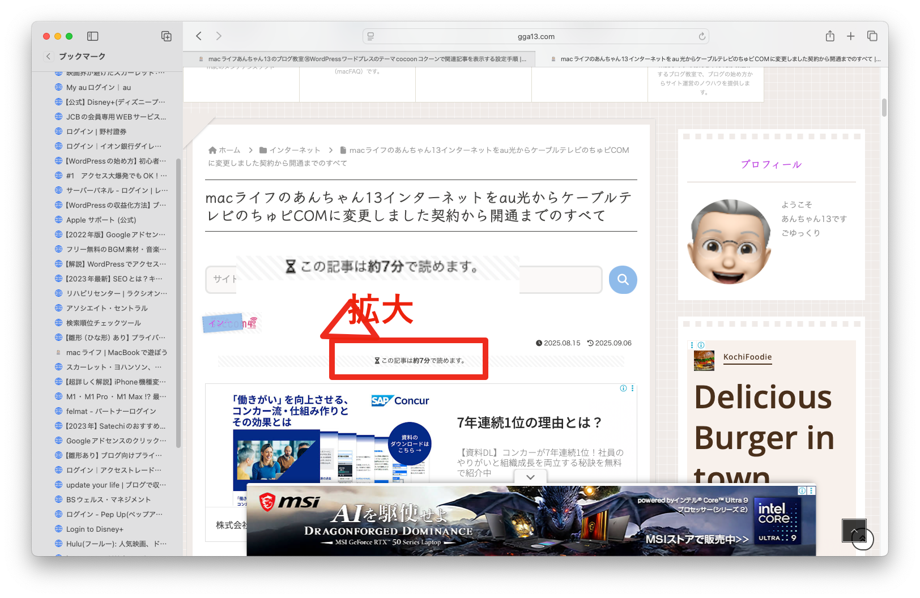Image resolution: width=920 pixels, height=598 pixels.
Task: Click the globe icon next to Apple サポート
Action: [x=58, y=220]
